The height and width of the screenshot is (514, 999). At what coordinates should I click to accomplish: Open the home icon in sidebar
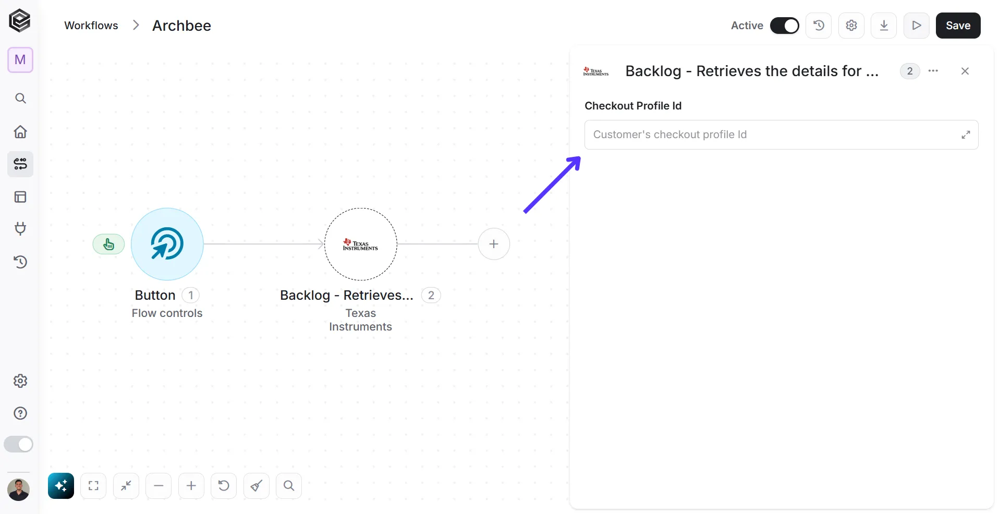coord(20,131)
